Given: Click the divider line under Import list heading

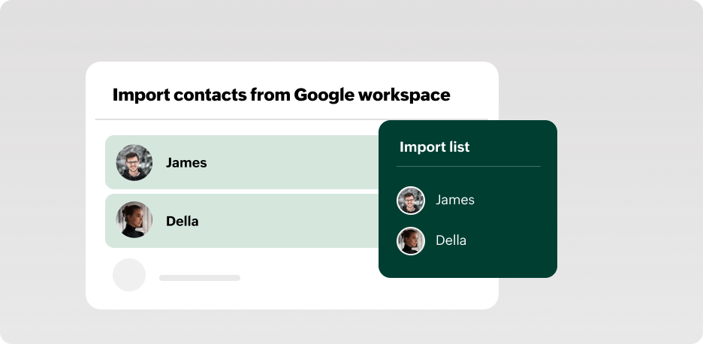Looking at the screenshot, I should [x=469, y=166].
